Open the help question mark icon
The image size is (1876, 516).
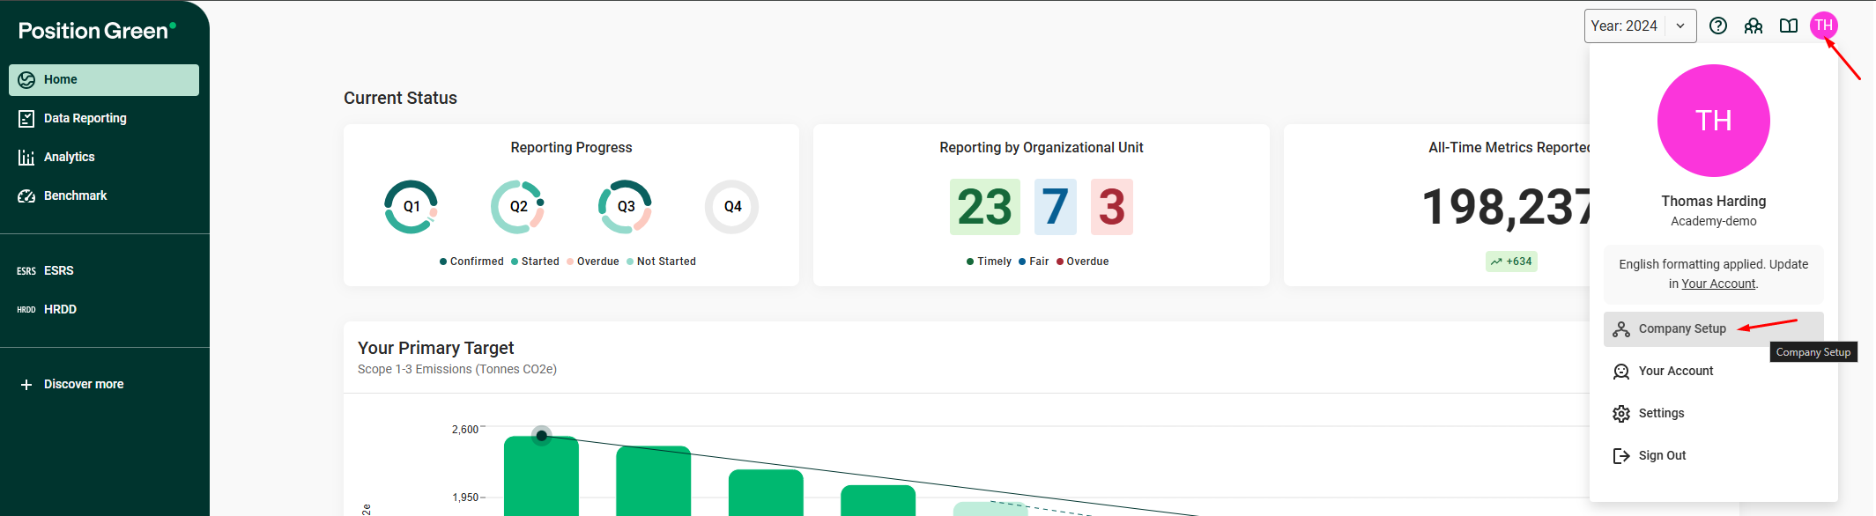point(1718,26)
